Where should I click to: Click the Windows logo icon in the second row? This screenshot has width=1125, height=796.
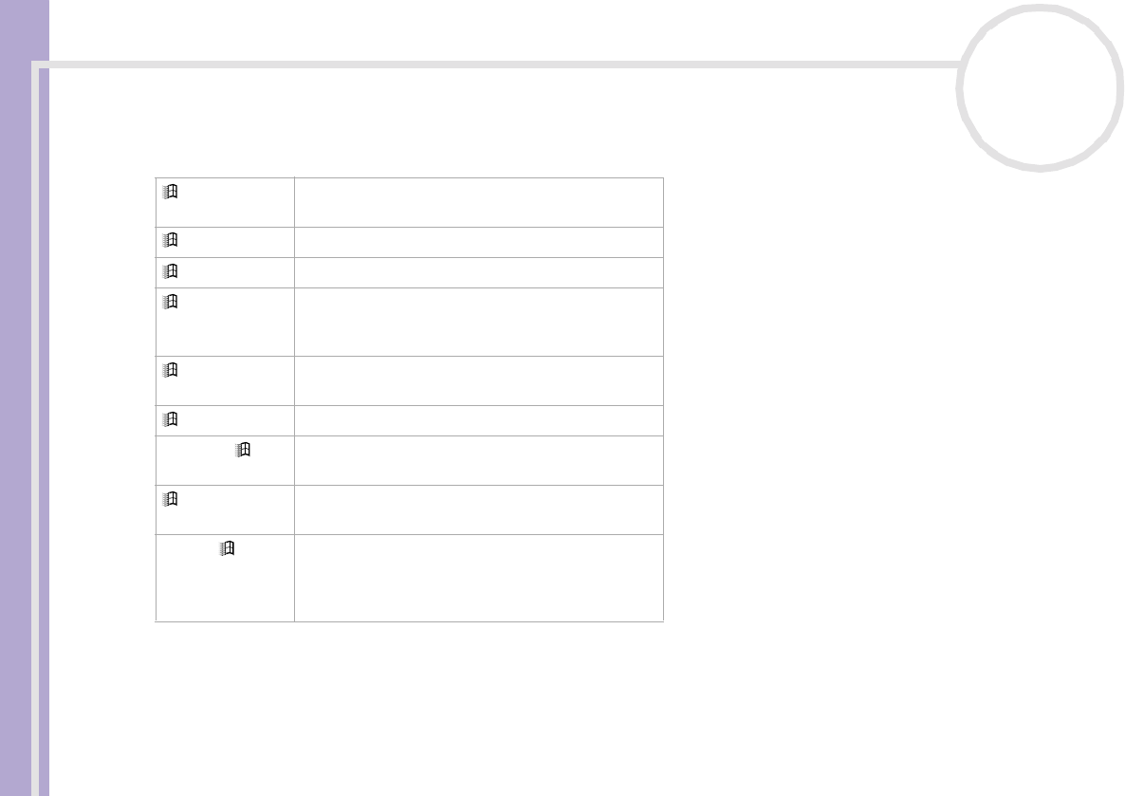point(170,241)
